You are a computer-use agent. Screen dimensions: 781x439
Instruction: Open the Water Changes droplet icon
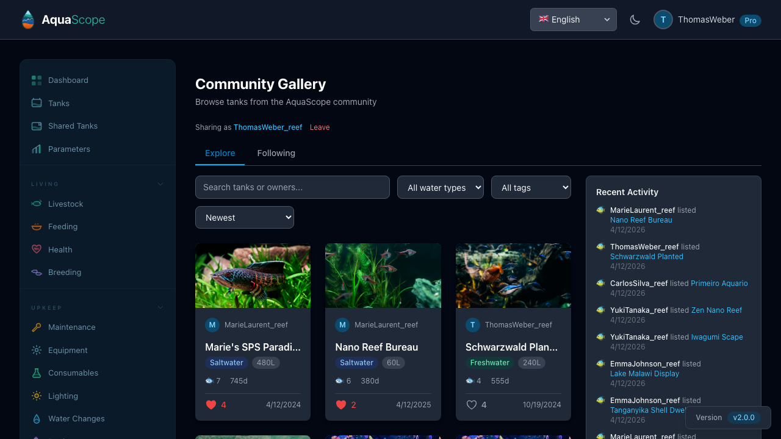click(37, 418)
